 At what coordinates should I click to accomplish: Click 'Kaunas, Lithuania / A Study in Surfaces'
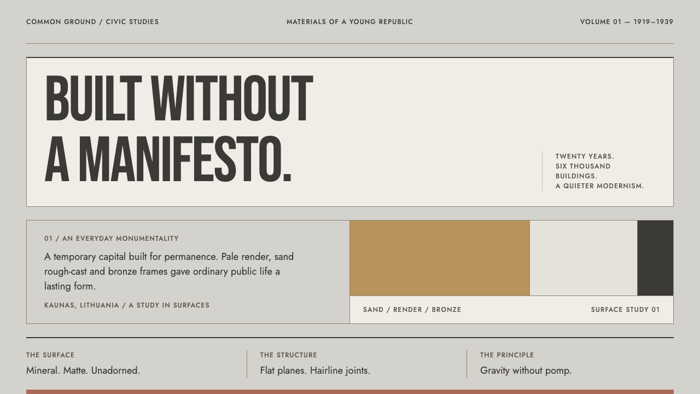coord(127,305)
